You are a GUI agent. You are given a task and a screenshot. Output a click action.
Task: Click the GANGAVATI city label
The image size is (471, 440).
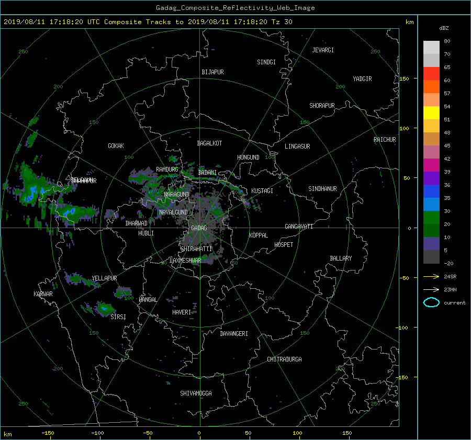coord(299,226)
